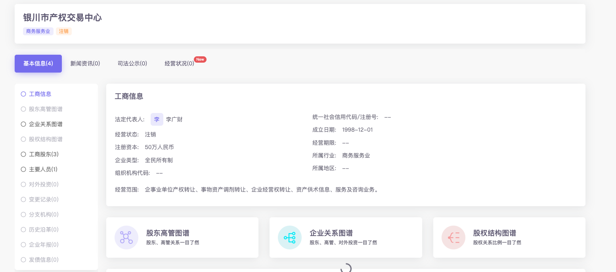Click the 李 avatar badge beside 李广财
This screenshot has height=272, width=616.
pos(157,119)
